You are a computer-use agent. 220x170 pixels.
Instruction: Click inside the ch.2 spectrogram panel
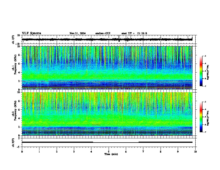click(x=107, y=114)
